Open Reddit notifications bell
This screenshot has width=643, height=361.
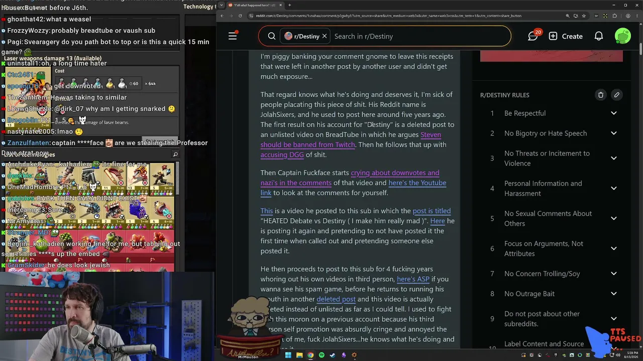click(599, 36)
